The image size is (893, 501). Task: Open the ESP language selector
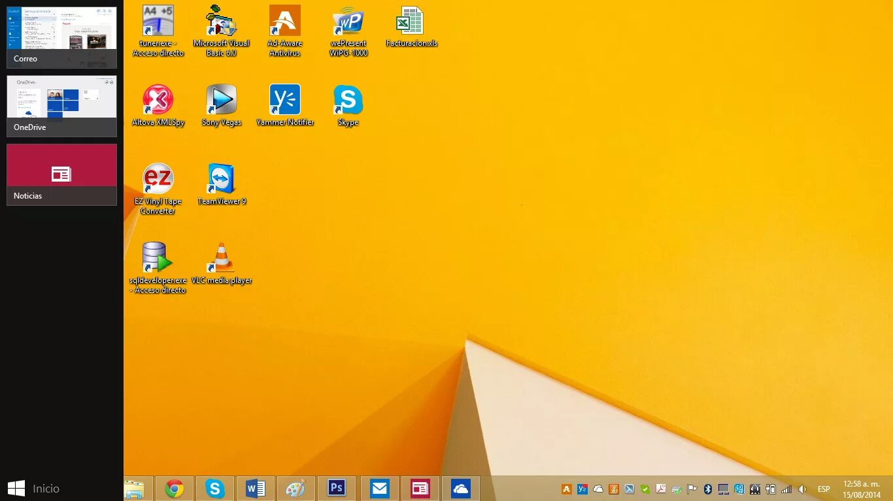pyautogui.click(x=824, y=489)
